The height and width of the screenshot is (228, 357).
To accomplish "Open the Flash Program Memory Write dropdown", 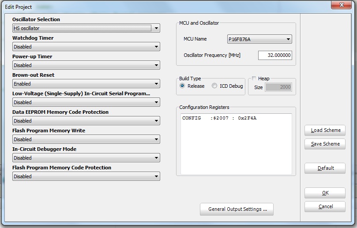I will (86, 139).
